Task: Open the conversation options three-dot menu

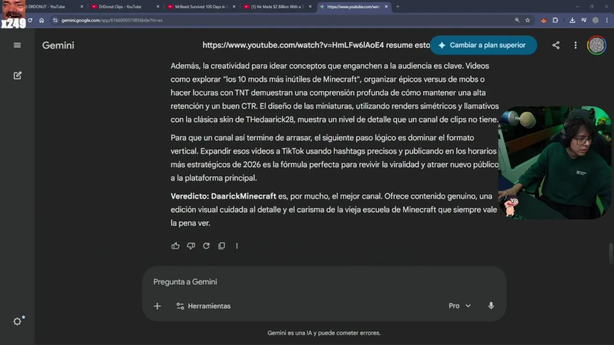Action: [575, 45]
